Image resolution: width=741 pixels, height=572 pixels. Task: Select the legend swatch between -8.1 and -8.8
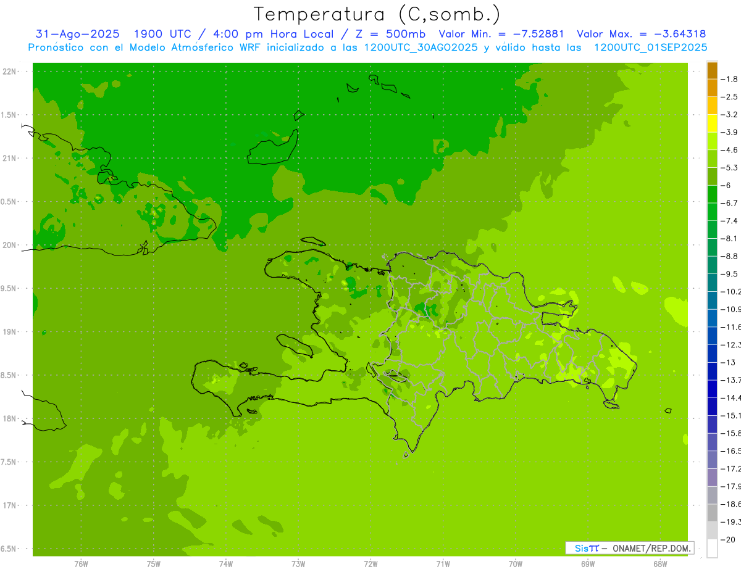[712, 247]
